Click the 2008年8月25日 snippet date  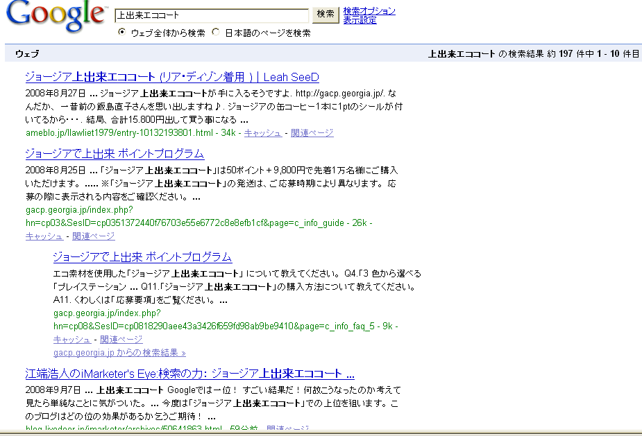tap(56, 170)
